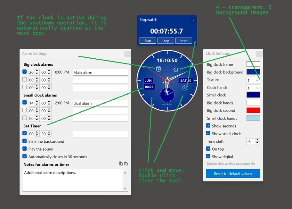Open the Clock hands dropdown
This screenshot has width=292, height=209.
[253, 88]
